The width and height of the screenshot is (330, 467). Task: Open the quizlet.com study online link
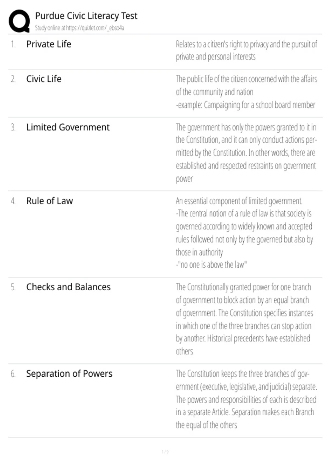pos(79,28)
